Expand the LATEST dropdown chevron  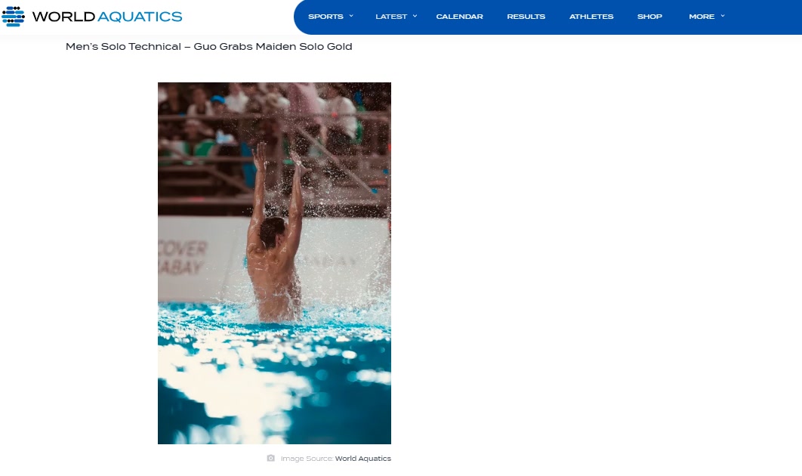pyautogui.click(x=415, y=16)
